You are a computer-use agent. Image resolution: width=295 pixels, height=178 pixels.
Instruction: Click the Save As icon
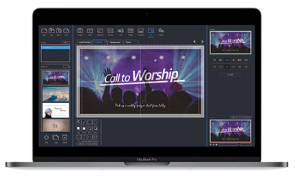[59, 31]
